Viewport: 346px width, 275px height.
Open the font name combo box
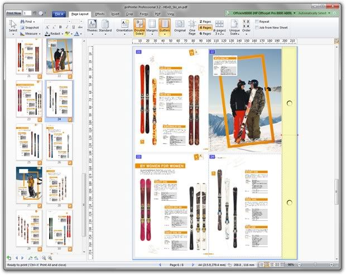tap(57, 21)
